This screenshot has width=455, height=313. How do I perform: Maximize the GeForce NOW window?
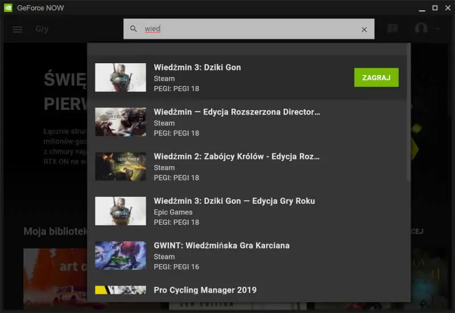pos(435,8)
